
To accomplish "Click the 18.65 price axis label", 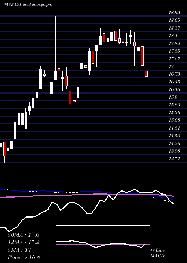I will (x=174, y=20).
